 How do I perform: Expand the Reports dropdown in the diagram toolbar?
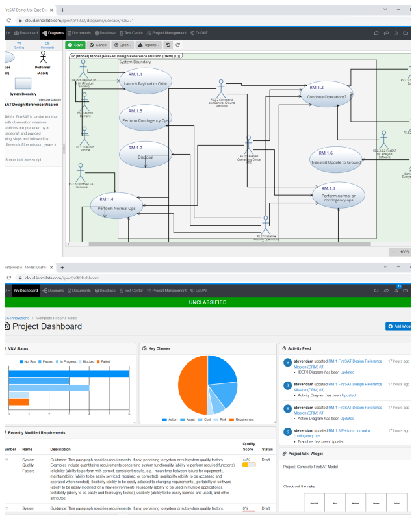tap(148, 45)
